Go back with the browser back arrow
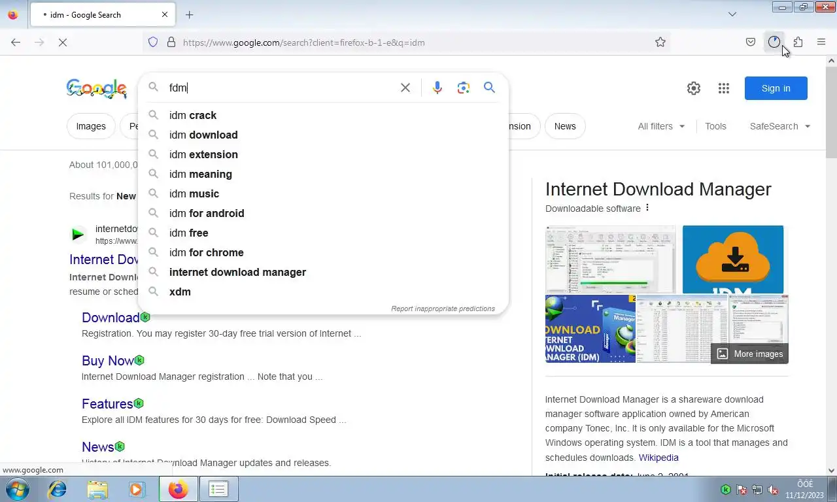Image resolution: width=837 pixels, height=502 pixels. [x=16, y=42]
